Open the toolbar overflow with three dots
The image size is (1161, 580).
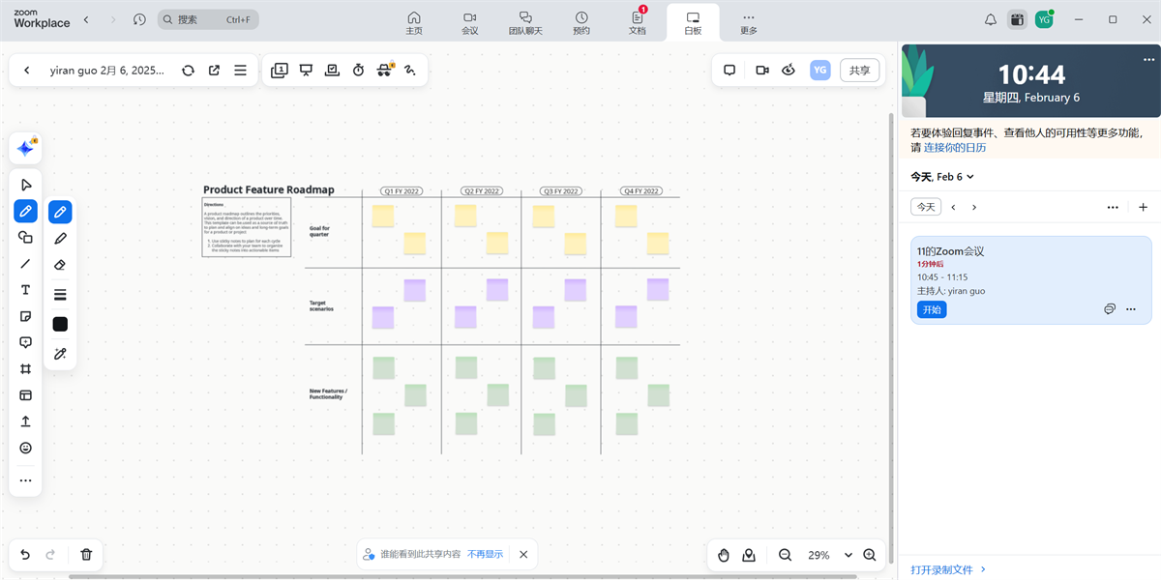pos(26,479)
